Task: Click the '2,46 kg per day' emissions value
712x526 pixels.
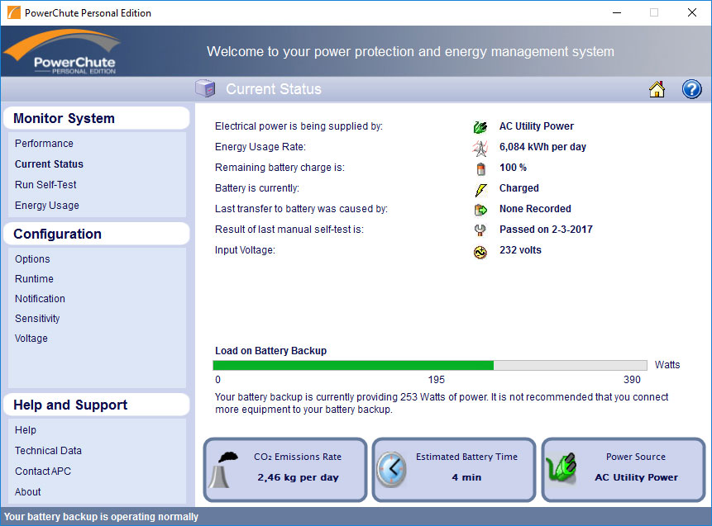Action: 299,477
